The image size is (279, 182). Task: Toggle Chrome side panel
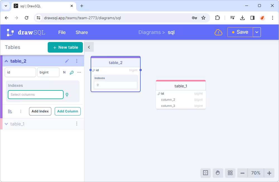[x=252, y=18]
